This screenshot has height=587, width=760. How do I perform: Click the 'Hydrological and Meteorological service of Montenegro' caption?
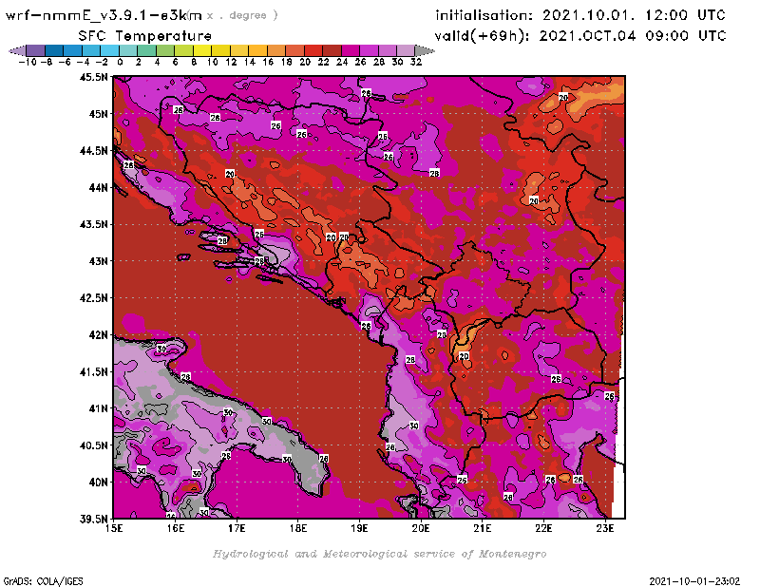click(379, 554)
